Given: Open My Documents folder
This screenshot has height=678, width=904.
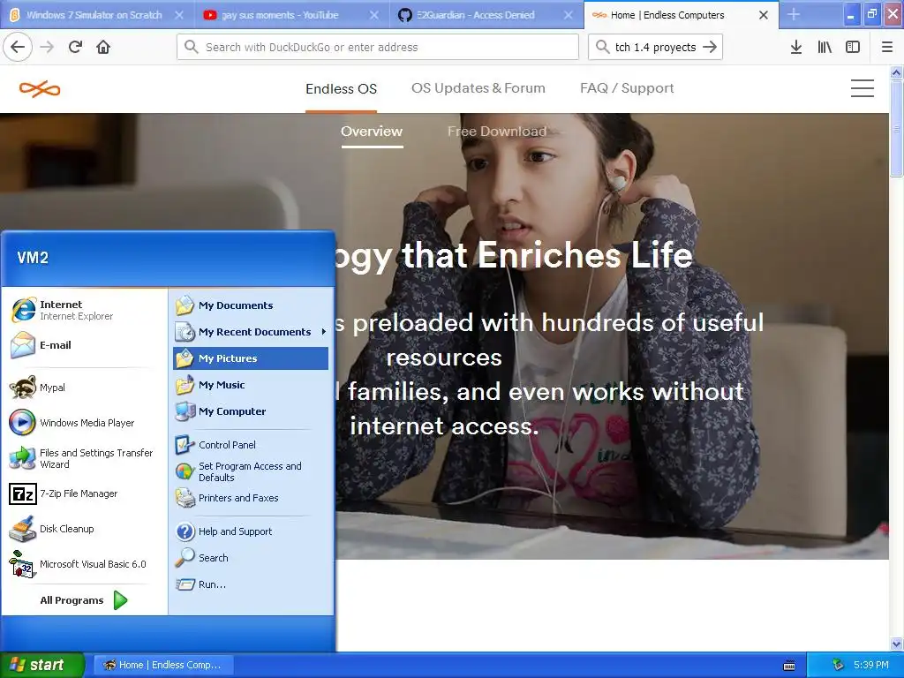Looking at the screenshot, I should point(251,305).
